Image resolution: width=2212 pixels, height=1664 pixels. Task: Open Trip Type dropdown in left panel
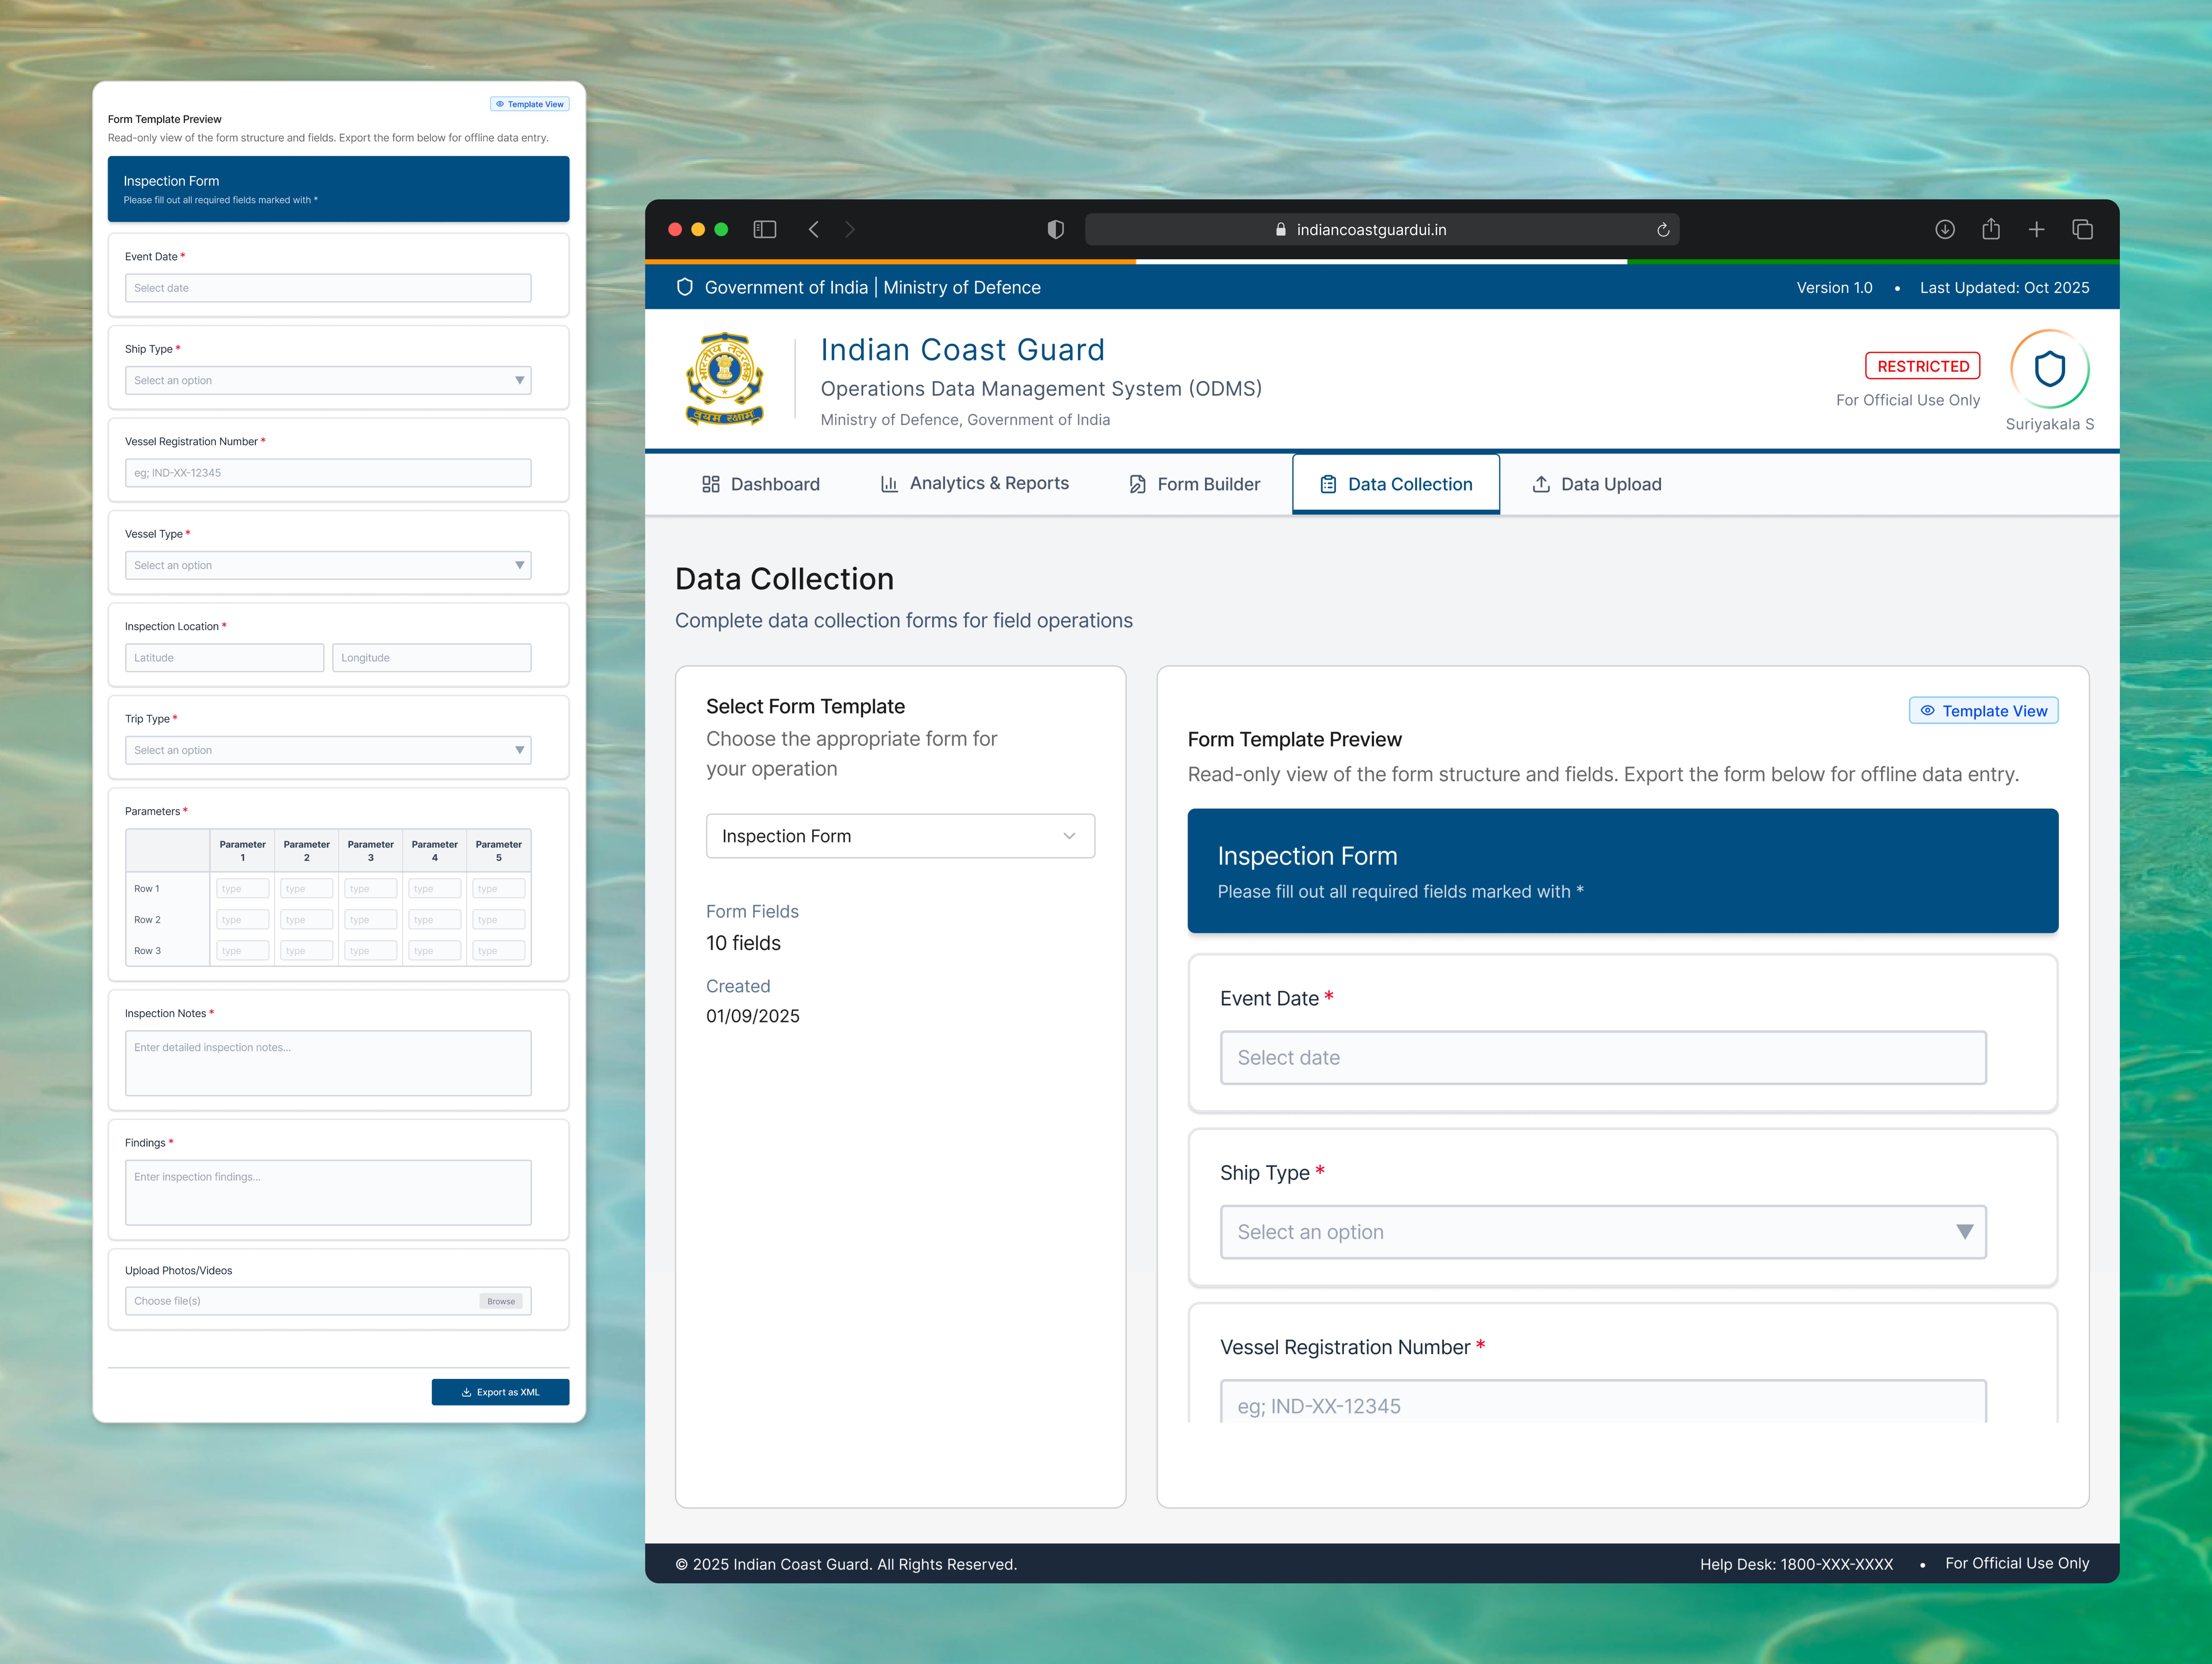(x=328, y=750)
